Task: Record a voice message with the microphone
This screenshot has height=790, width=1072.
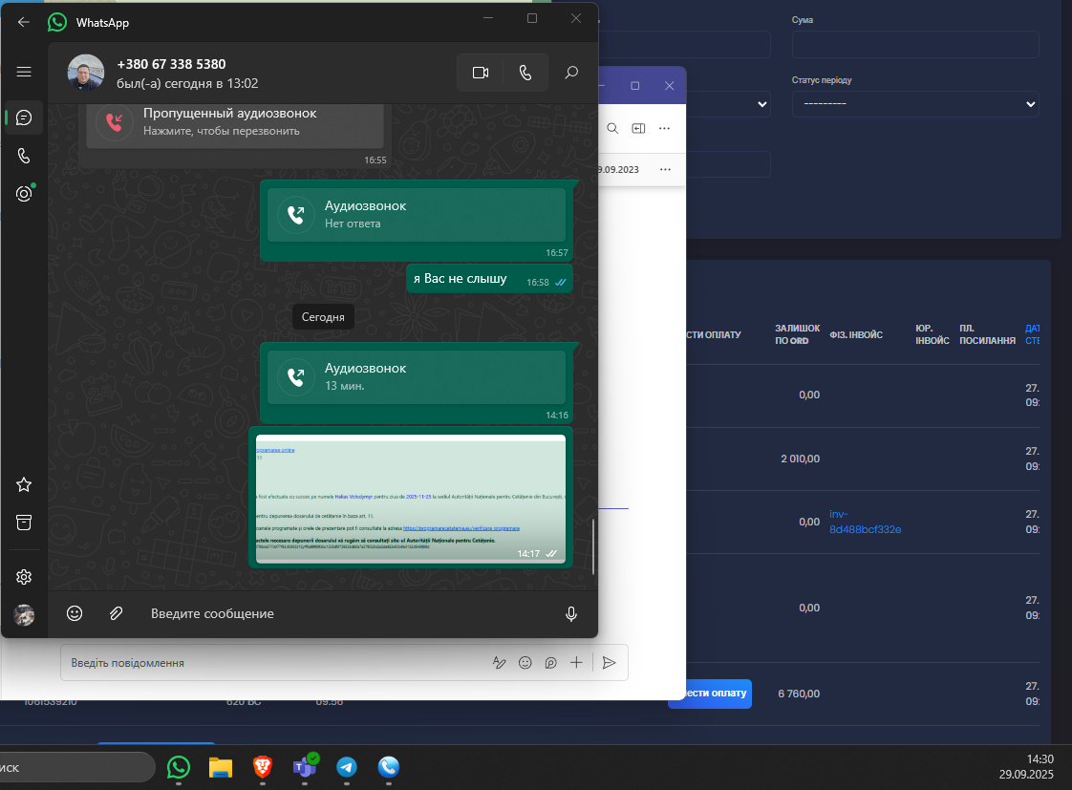Action: 571,613
